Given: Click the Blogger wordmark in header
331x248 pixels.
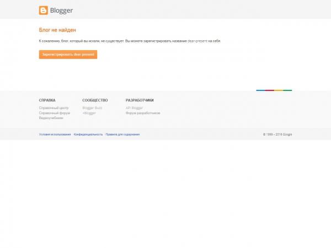Looking at the screenshot, I should 61,10.
